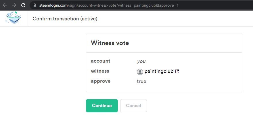
Task: Click the steemlogin logo in header
Action: (x=13, y=18)
